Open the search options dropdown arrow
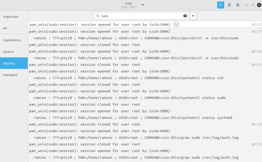The height and width of the screenshot is (162, 262). click(193, 16)
